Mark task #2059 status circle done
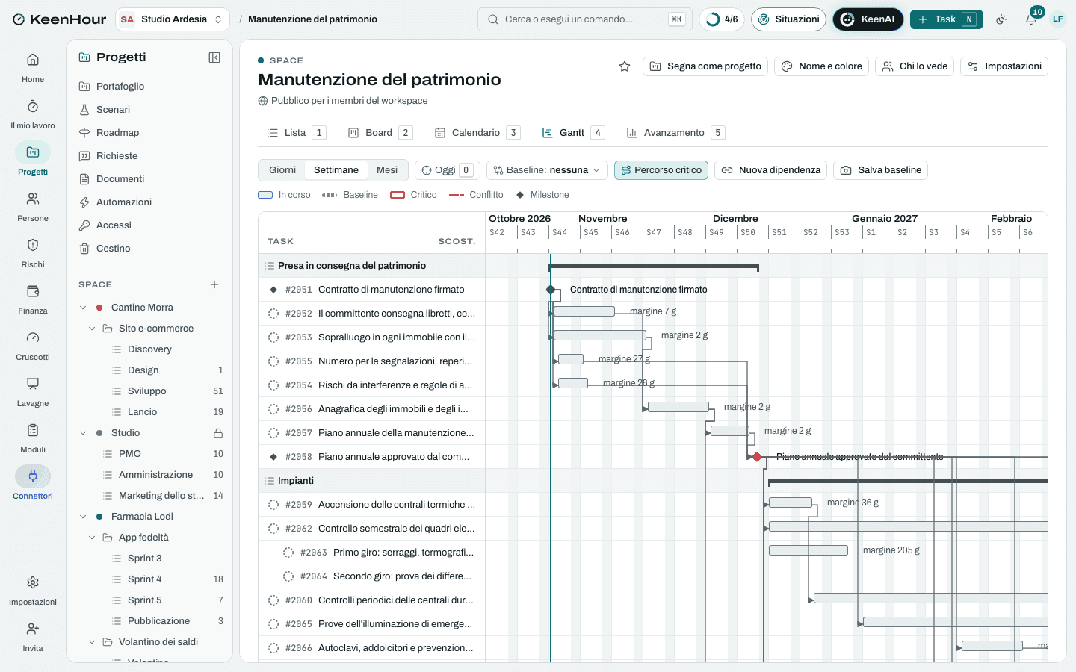The height and width of the screenshot is (672, 1076). 273,505
